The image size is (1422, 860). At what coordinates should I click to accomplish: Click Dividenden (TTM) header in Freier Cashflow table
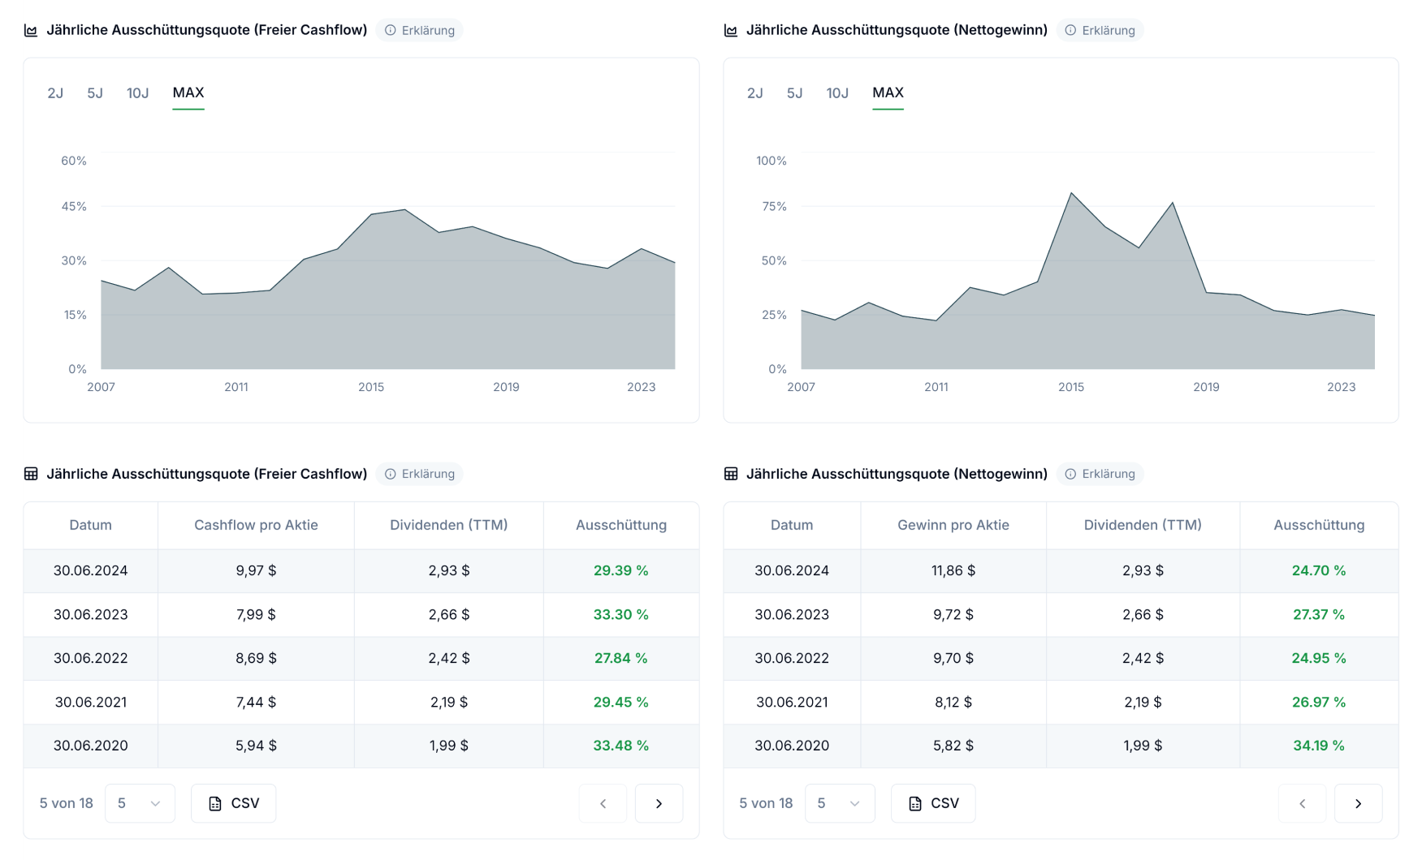(x=448, y=525)
